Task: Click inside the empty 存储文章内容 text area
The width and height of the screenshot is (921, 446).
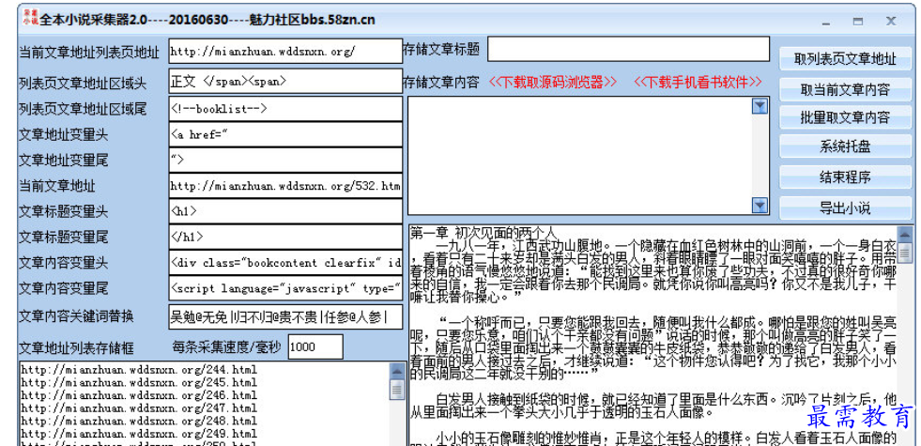Action: (580, 156)
